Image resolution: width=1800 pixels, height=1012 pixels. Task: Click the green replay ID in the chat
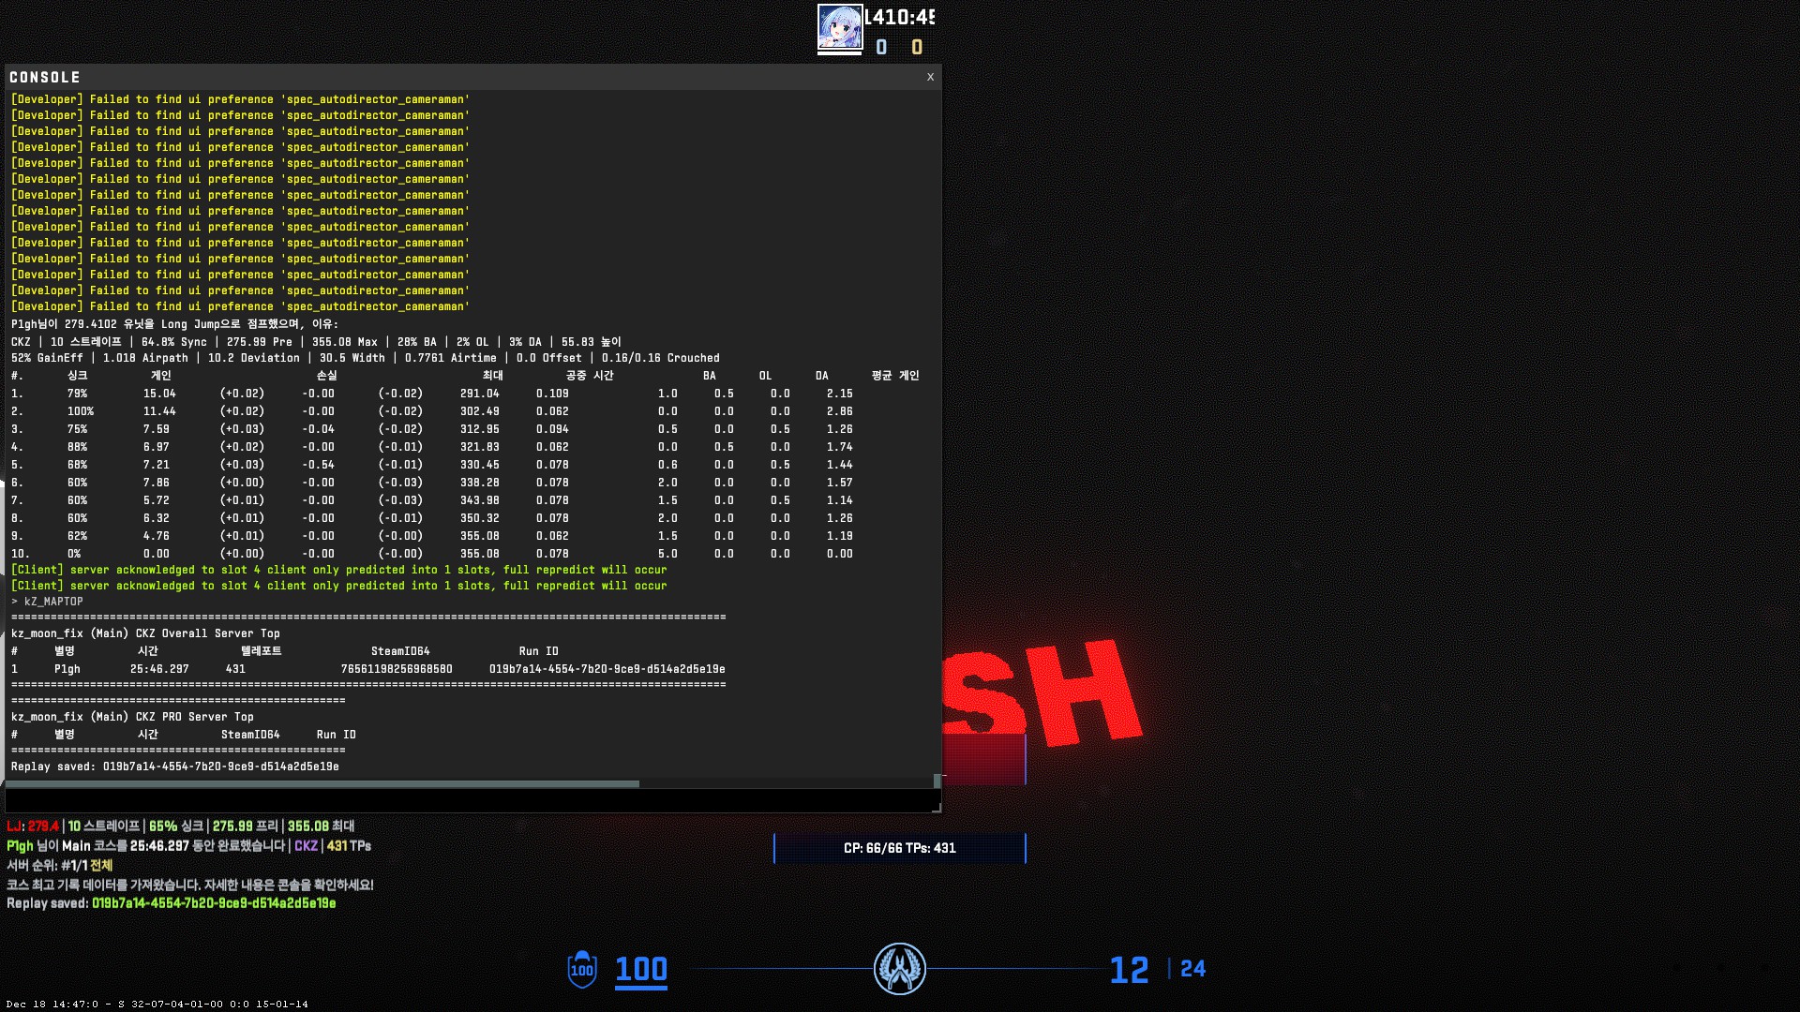point(214,903)
